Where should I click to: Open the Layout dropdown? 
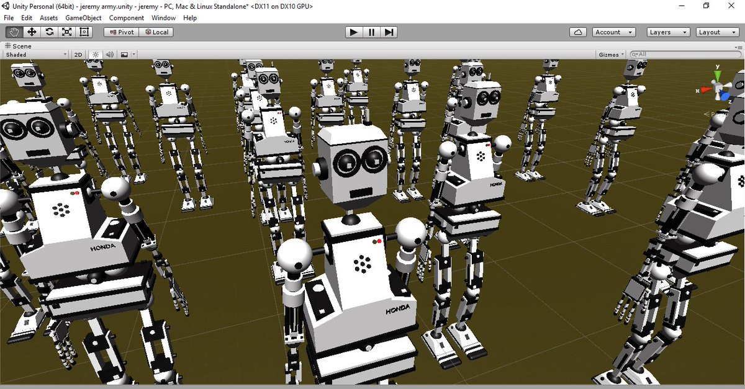[716, 32]
